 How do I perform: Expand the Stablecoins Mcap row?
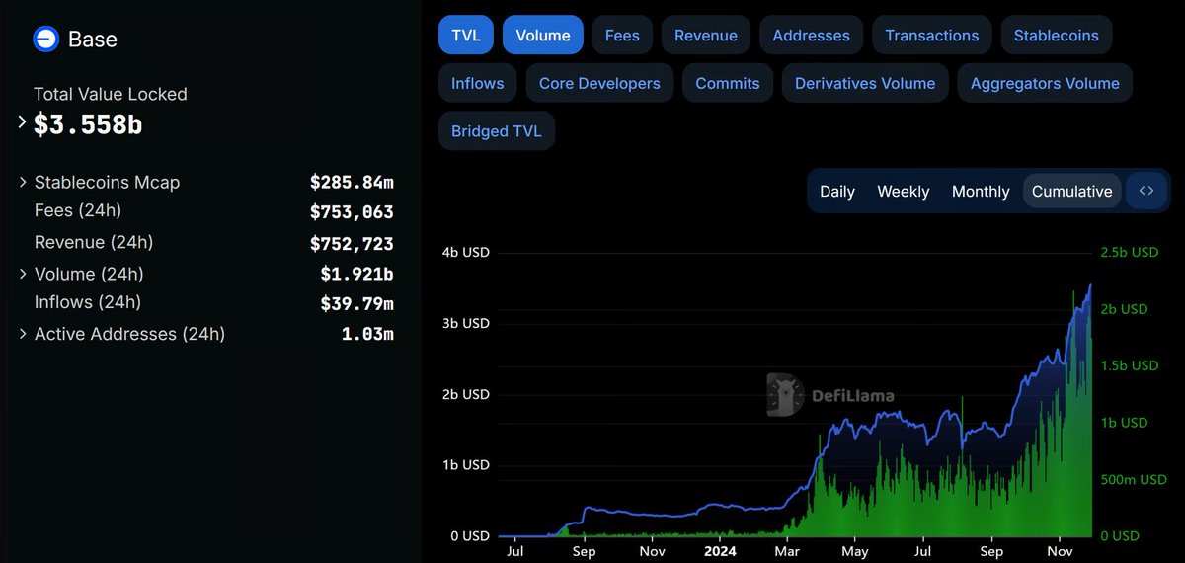point(24,182)
